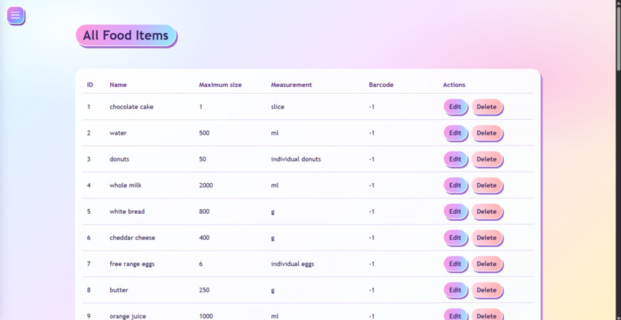This screenshot has height=320, width=621.
Task: Select the donuts name cell
Action: 119,159
